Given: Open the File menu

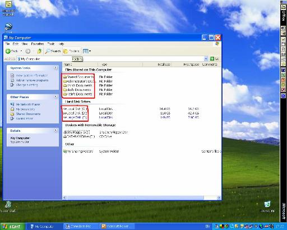Looking at the screenshot, I should [8, 44].
